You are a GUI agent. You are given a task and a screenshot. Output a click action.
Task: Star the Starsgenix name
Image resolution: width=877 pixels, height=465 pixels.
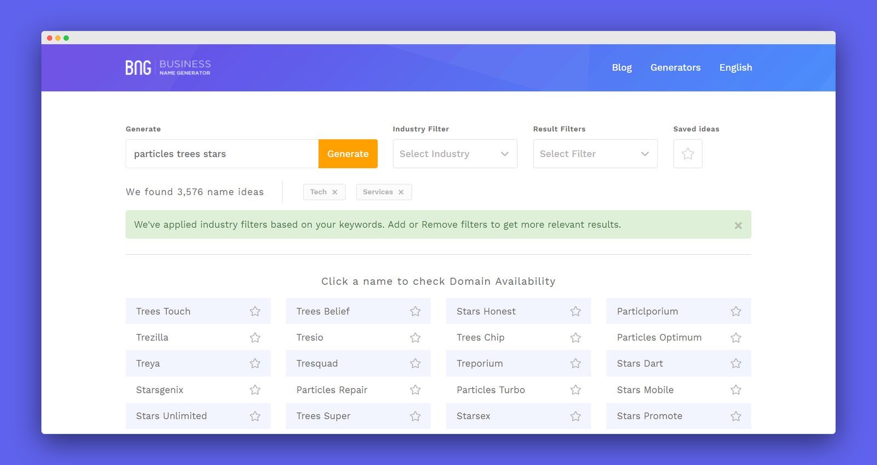click(x=255, y=389)
